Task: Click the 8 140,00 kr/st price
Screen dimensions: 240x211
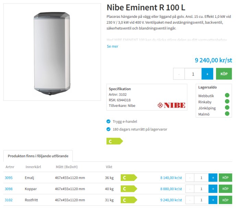Action: click(171, 178)
